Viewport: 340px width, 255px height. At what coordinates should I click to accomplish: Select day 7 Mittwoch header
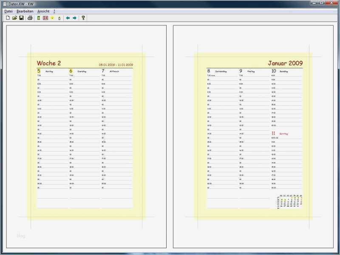tap(110, 71)
